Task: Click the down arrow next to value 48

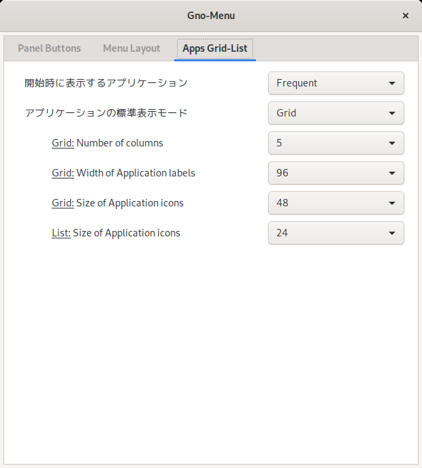Action: (392, 203)
